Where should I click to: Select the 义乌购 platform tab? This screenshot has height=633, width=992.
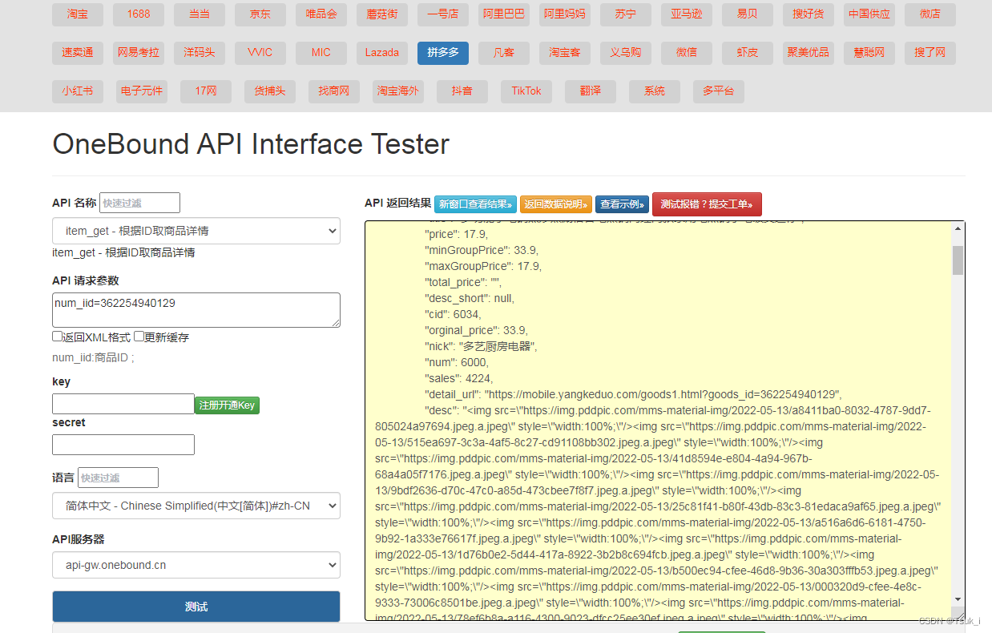(x=626, y=53)
